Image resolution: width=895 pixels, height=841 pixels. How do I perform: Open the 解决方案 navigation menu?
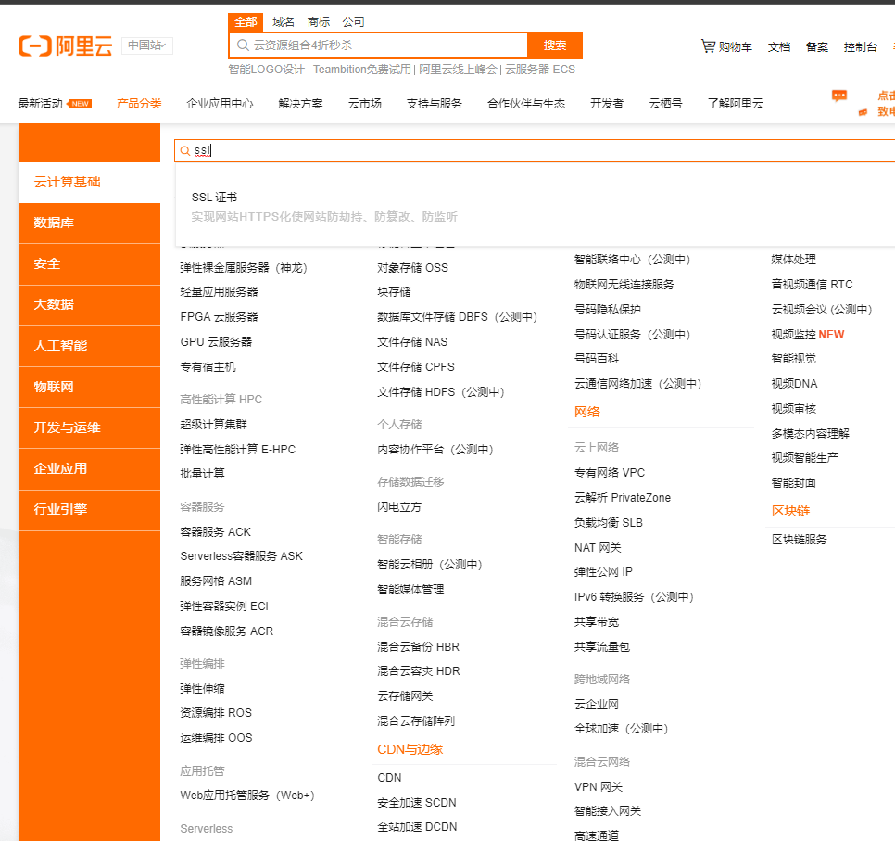[300, 104]
